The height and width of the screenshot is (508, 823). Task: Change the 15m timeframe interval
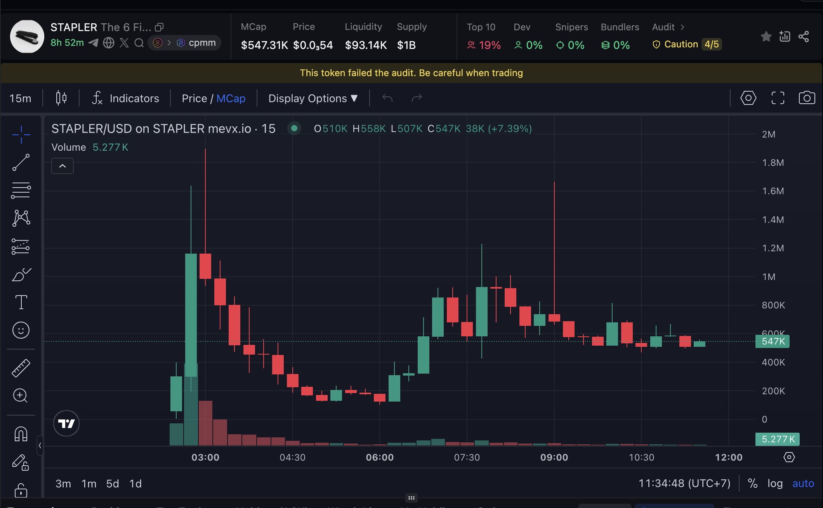click(x=21, y=98)
